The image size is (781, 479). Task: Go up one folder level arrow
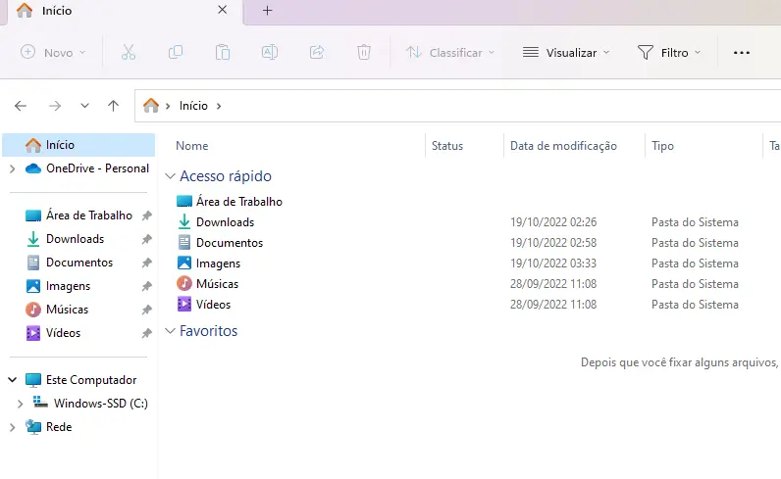(x=114, y=106)
